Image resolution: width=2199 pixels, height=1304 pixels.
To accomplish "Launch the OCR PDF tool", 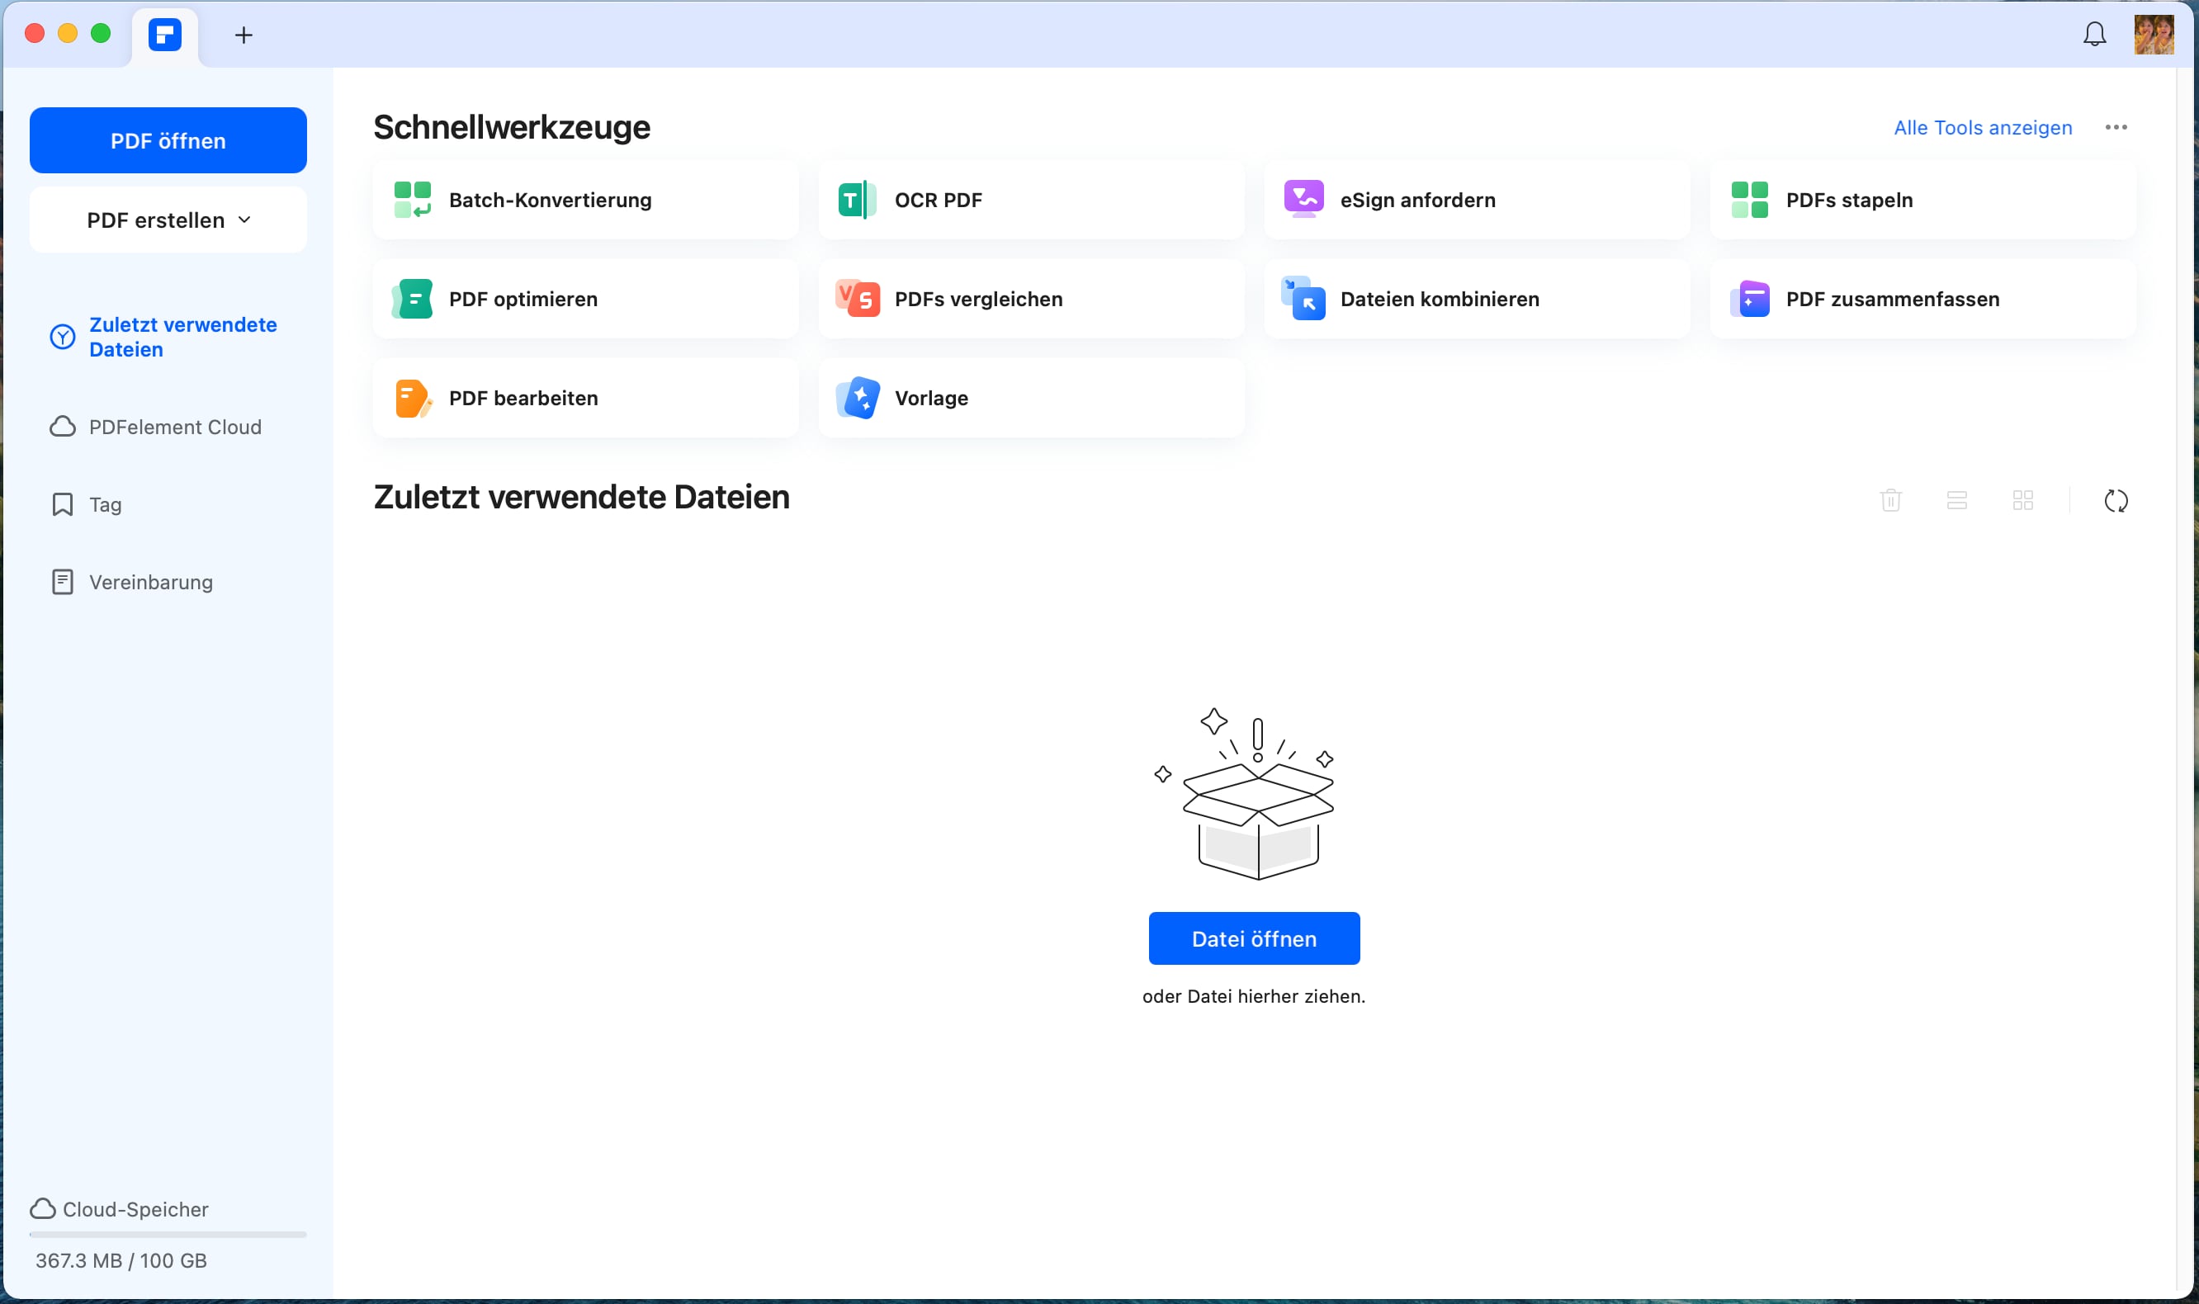I will pyautogui.click(x=1031, y=201).
